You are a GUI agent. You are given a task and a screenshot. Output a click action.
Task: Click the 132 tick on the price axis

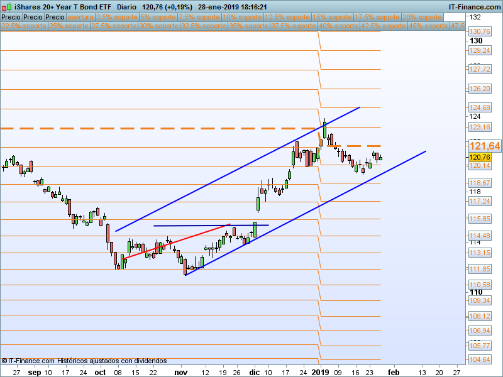(x=475, y=17)
